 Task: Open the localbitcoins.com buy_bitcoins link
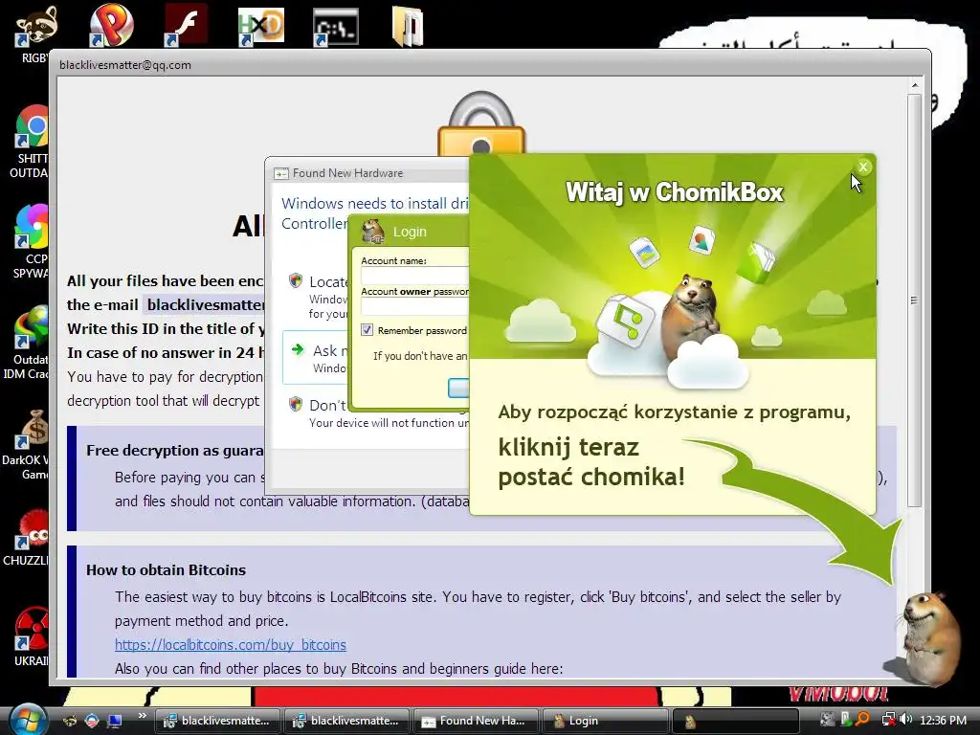click(230, 644)
